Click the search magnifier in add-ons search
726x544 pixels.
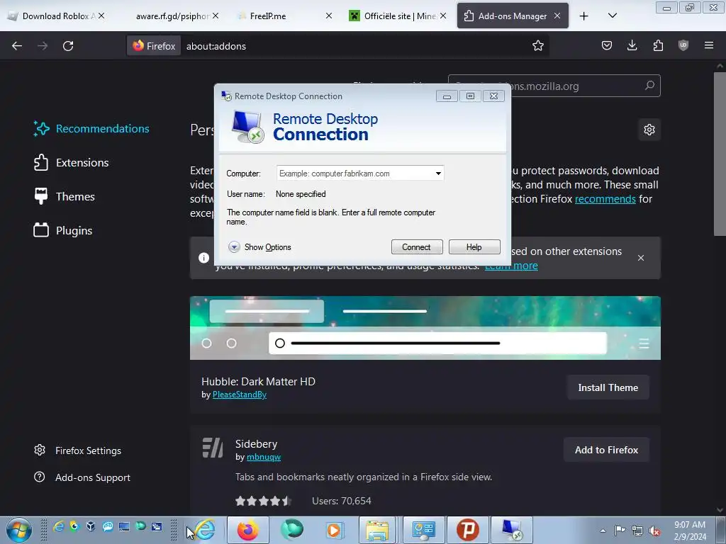tap(649, 86)
